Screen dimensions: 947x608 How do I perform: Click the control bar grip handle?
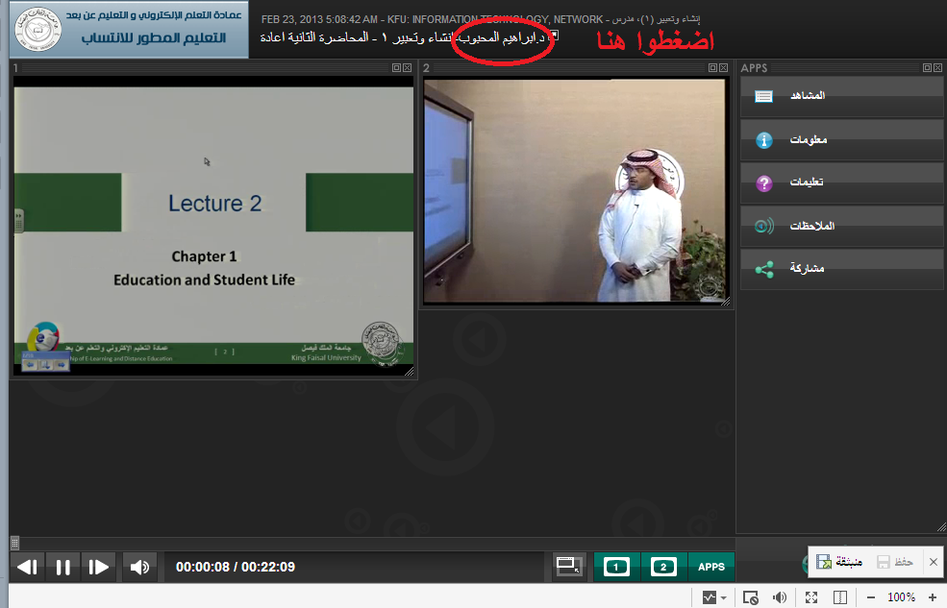tap(15, 544)
